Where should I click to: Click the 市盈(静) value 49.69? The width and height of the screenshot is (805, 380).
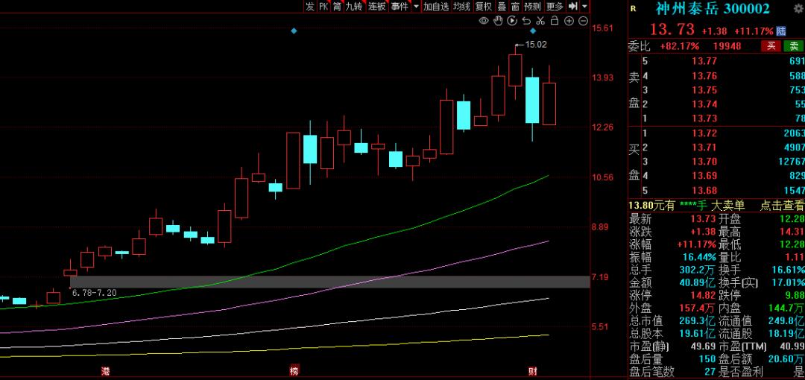point(704,346)
